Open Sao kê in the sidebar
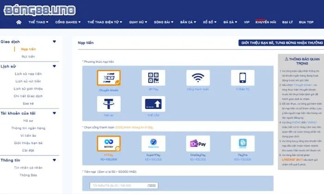324x194 pixels. click(28, 103)
